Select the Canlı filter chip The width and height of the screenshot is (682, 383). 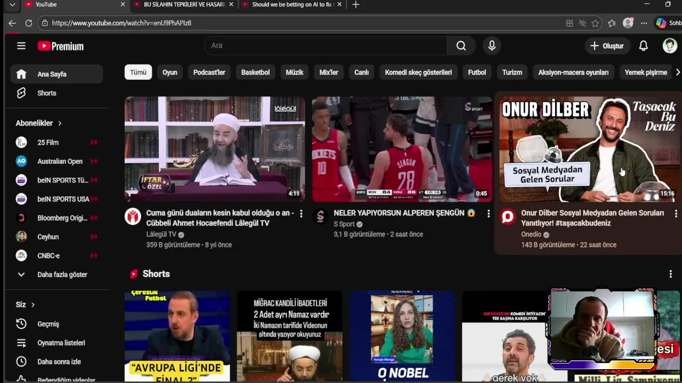click(x=362, y=72)
